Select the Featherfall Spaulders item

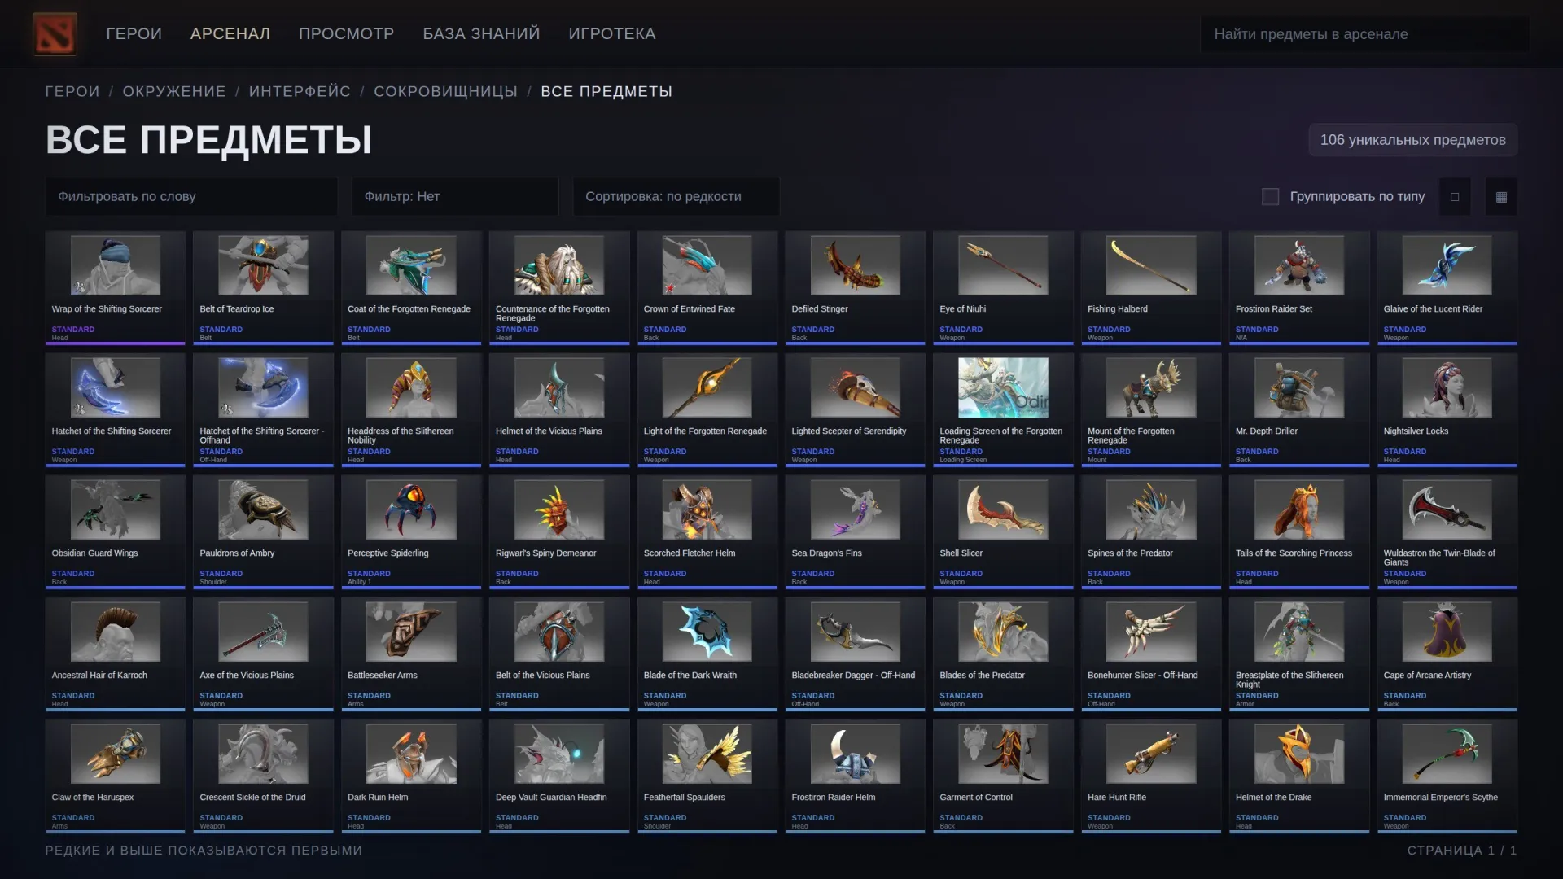point(707,776)
